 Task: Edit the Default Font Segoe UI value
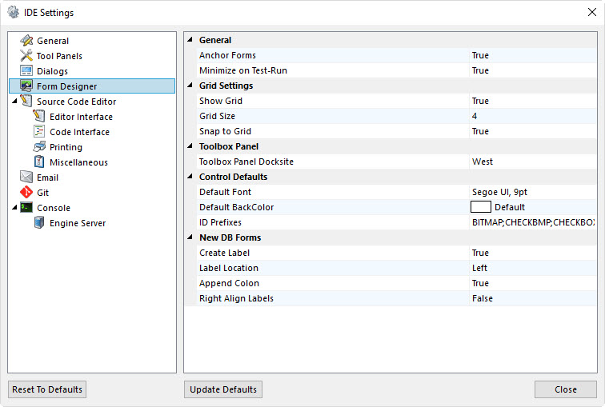click(x=533, y=192)
